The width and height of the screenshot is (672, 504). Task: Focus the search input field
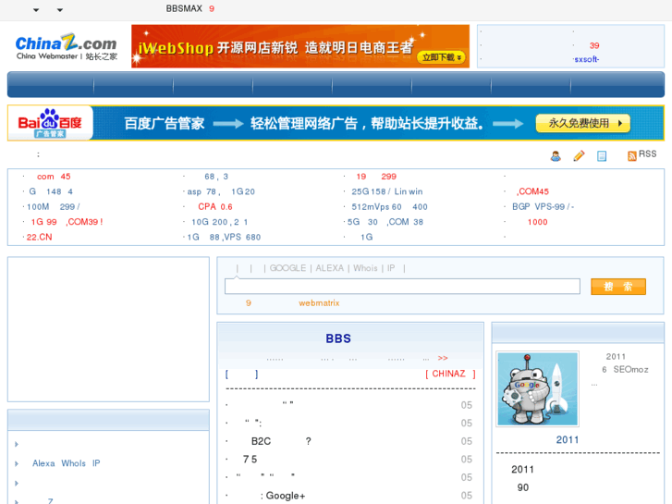[402, 286]
